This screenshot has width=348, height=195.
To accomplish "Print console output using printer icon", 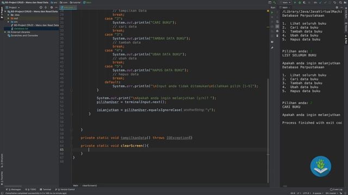I will [277, 31].
